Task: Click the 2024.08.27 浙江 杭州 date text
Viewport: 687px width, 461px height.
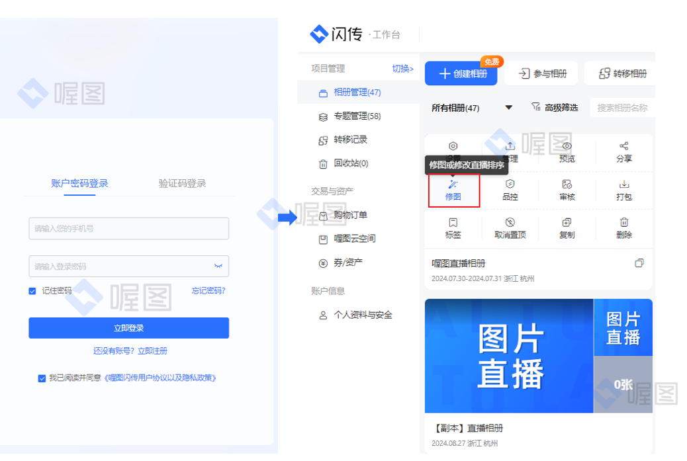Action: (465, 443)
